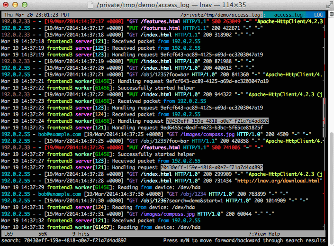Click the response size '318902'
Screen dimensions: 334x246
pyautogui.click(x=223, y=35)
